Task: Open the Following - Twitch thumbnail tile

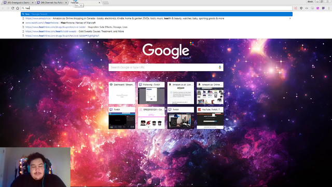Action: (x=151, y=93)
